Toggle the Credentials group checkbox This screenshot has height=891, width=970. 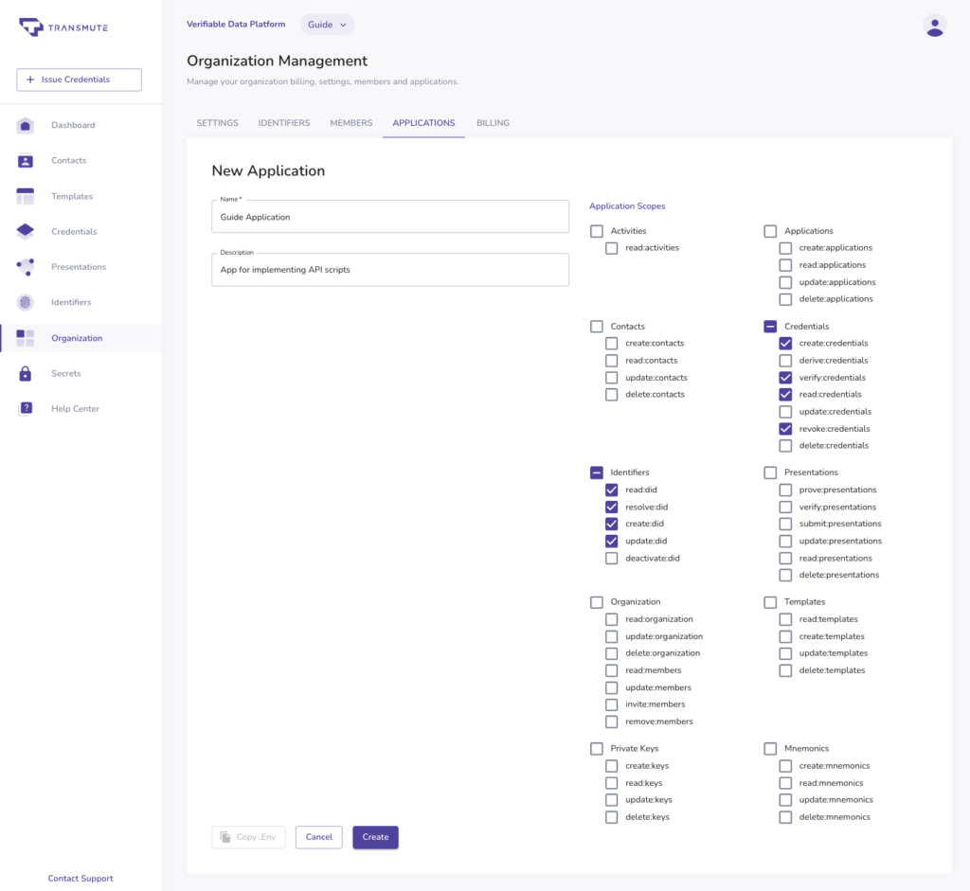pyautogui.click(x=770, y=327)
